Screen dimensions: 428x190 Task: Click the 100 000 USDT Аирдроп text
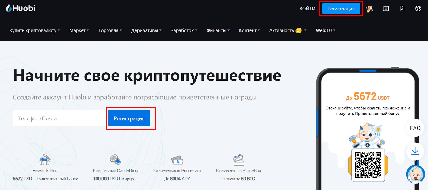(115, 179)
